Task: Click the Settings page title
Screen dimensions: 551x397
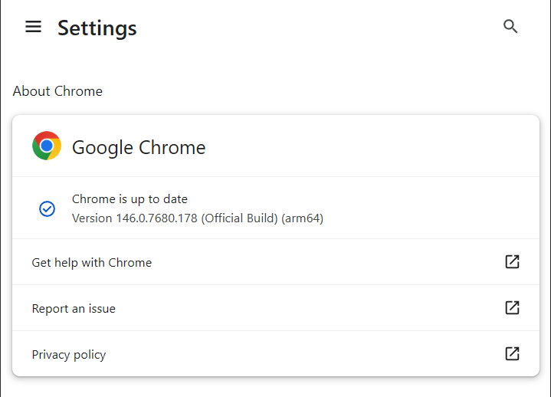Action: [97, 28]
